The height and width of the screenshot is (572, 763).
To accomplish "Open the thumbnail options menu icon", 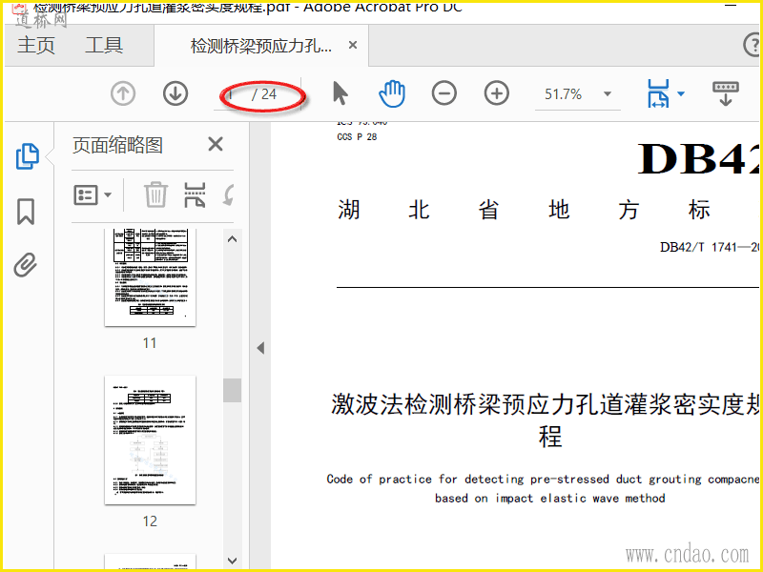I will [93, 195].
